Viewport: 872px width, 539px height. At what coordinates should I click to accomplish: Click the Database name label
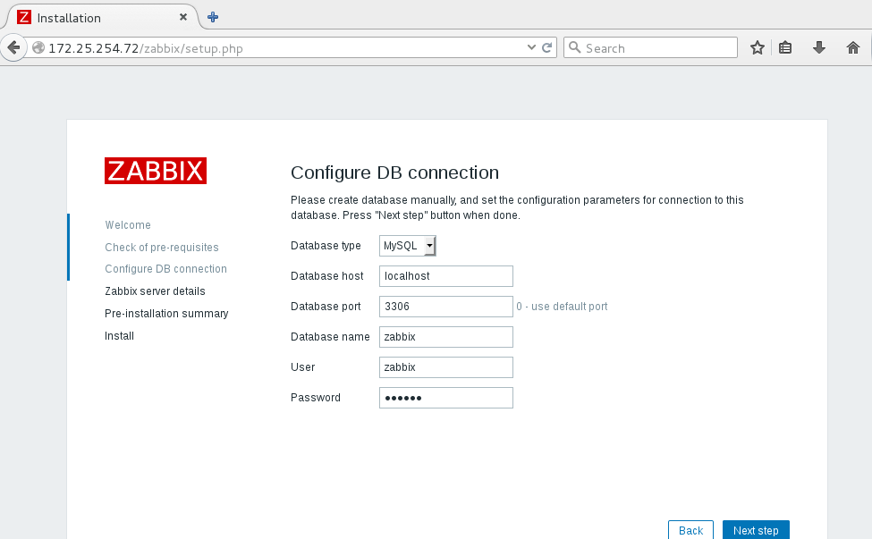click(330, 337)
